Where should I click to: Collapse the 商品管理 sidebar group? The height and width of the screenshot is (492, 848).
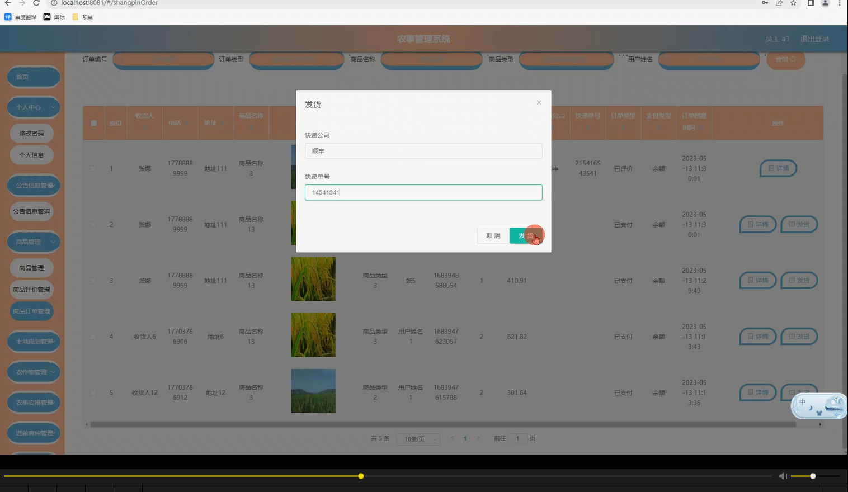coord(34,242)
